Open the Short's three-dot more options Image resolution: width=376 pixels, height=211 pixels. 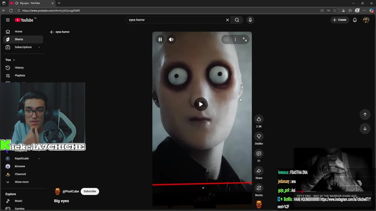tap(235, 40)
